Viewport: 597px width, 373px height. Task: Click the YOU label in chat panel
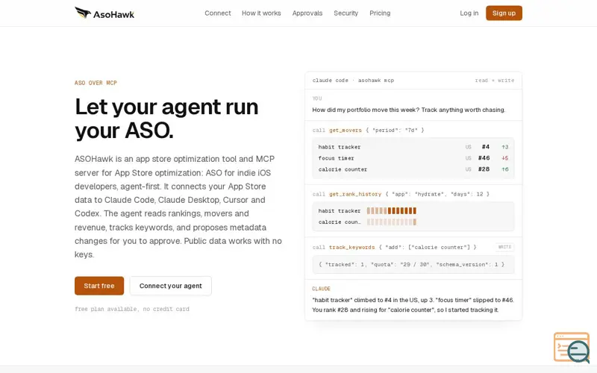click(316, 98)
